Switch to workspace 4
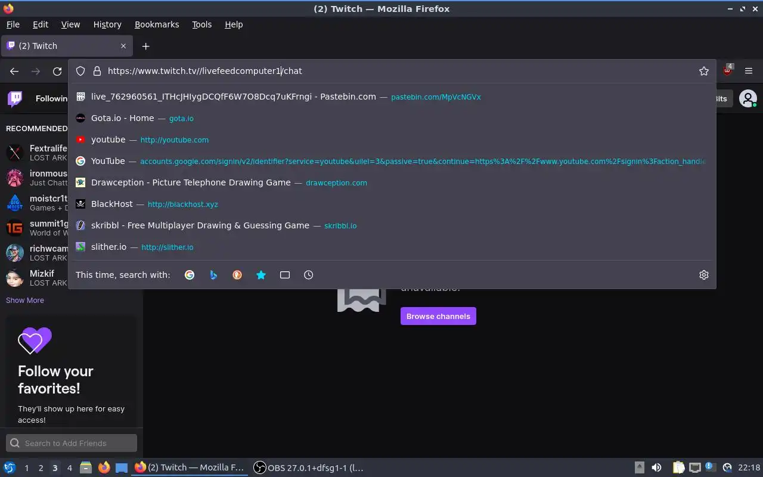 pyautogui.click(x=69, y=468)
